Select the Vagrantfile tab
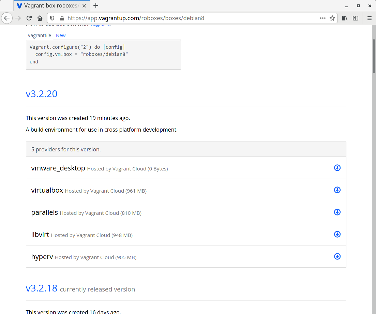376x314 pixels. pos(39,35)
